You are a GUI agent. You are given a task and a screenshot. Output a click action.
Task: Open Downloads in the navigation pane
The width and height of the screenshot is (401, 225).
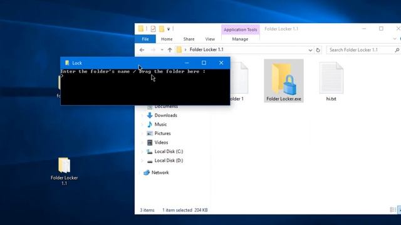pyautogui.click(x=165, y=115)
